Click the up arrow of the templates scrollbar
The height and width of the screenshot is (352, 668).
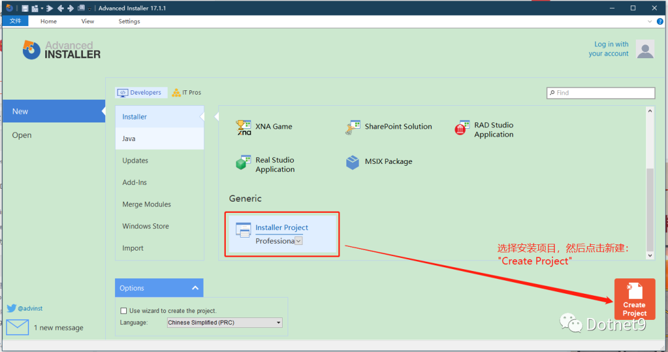649,111
